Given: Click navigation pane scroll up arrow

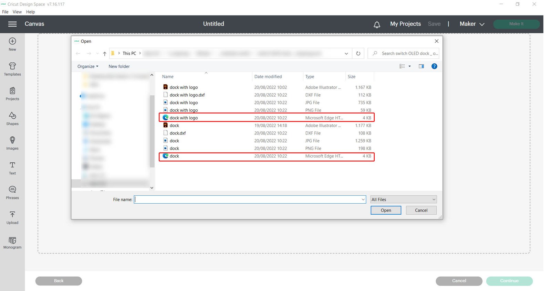Looking at the screenshot, I should [152, 75].
